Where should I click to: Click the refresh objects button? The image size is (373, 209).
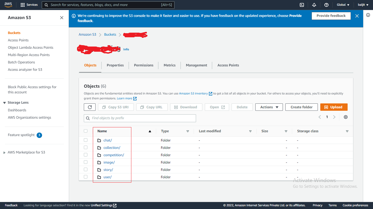coord(90,107)
